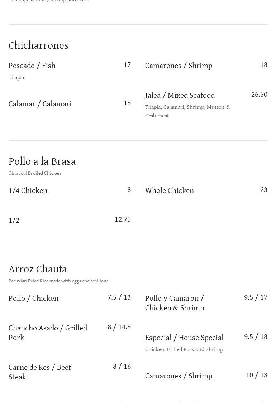
Task: Click the 1/2 chicken option
Action: click(x=14, y=221)
